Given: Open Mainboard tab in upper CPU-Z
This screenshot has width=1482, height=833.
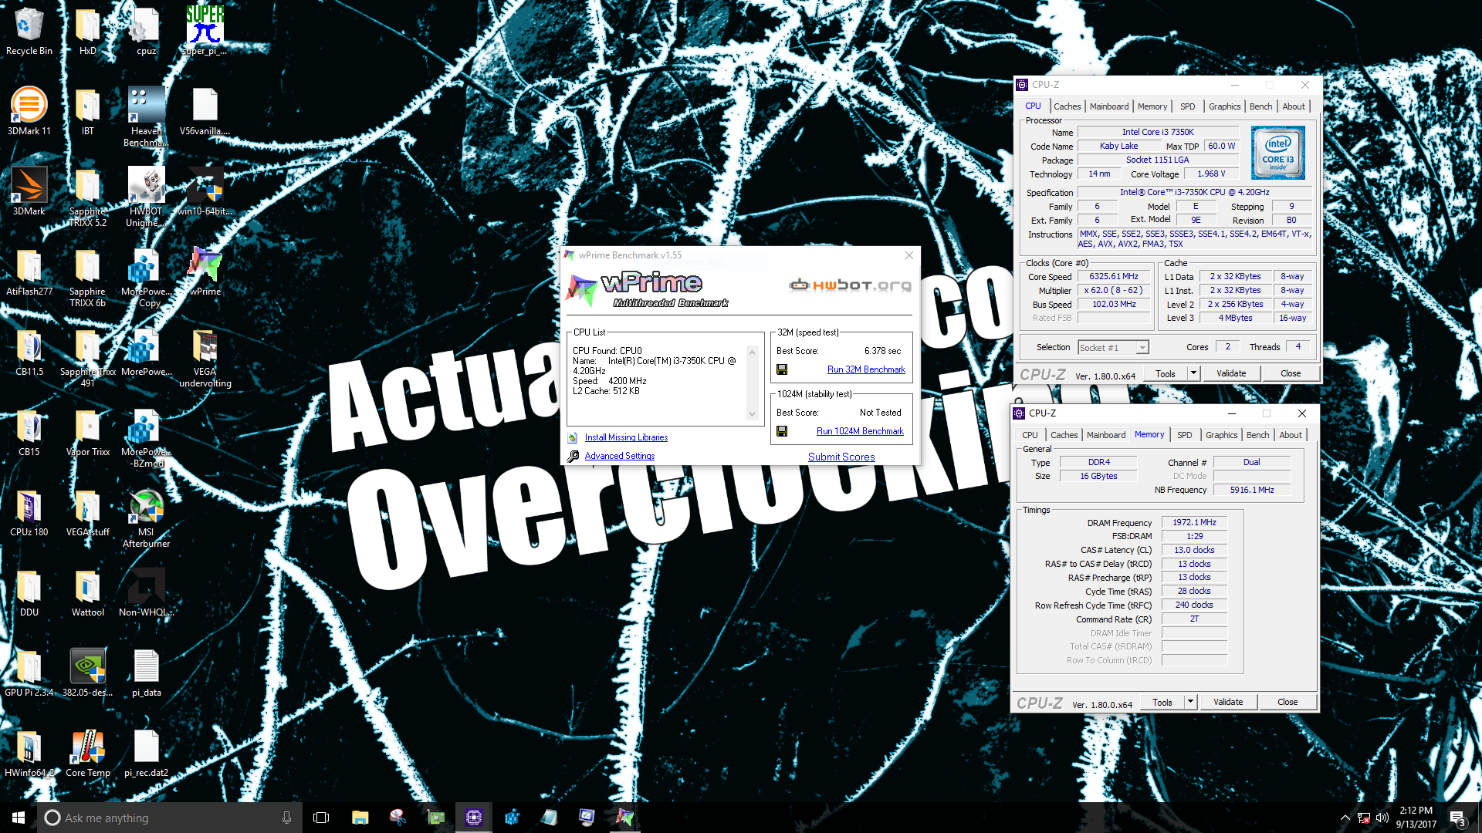Looking at the screenshot, I should (x=1108, y=106).
